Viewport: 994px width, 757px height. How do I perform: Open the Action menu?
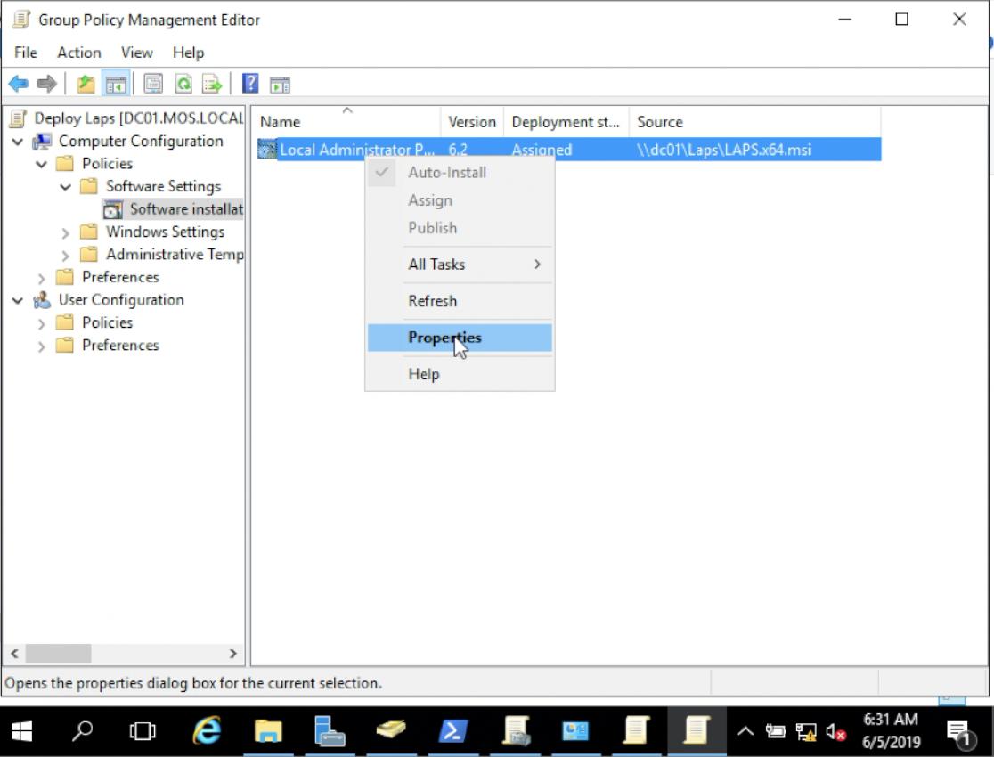pos(79,53)
